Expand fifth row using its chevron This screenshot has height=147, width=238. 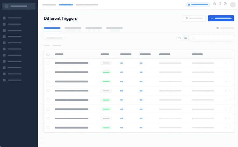coord(225,100)
